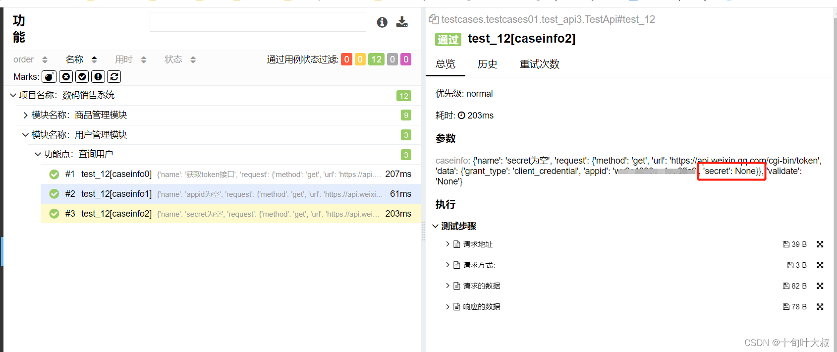The height and width of the screenshot is (352, 837).
Task: Toggle the new failed (x circle) mark filter
Action: click(66, 76)
